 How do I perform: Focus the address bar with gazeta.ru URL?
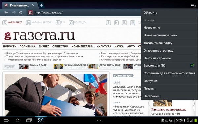tap(83, 13)
